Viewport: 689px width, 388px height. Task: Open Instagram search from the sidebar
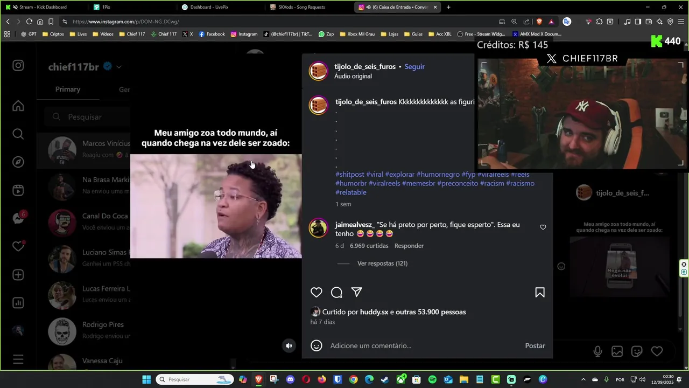pos(18,134)
